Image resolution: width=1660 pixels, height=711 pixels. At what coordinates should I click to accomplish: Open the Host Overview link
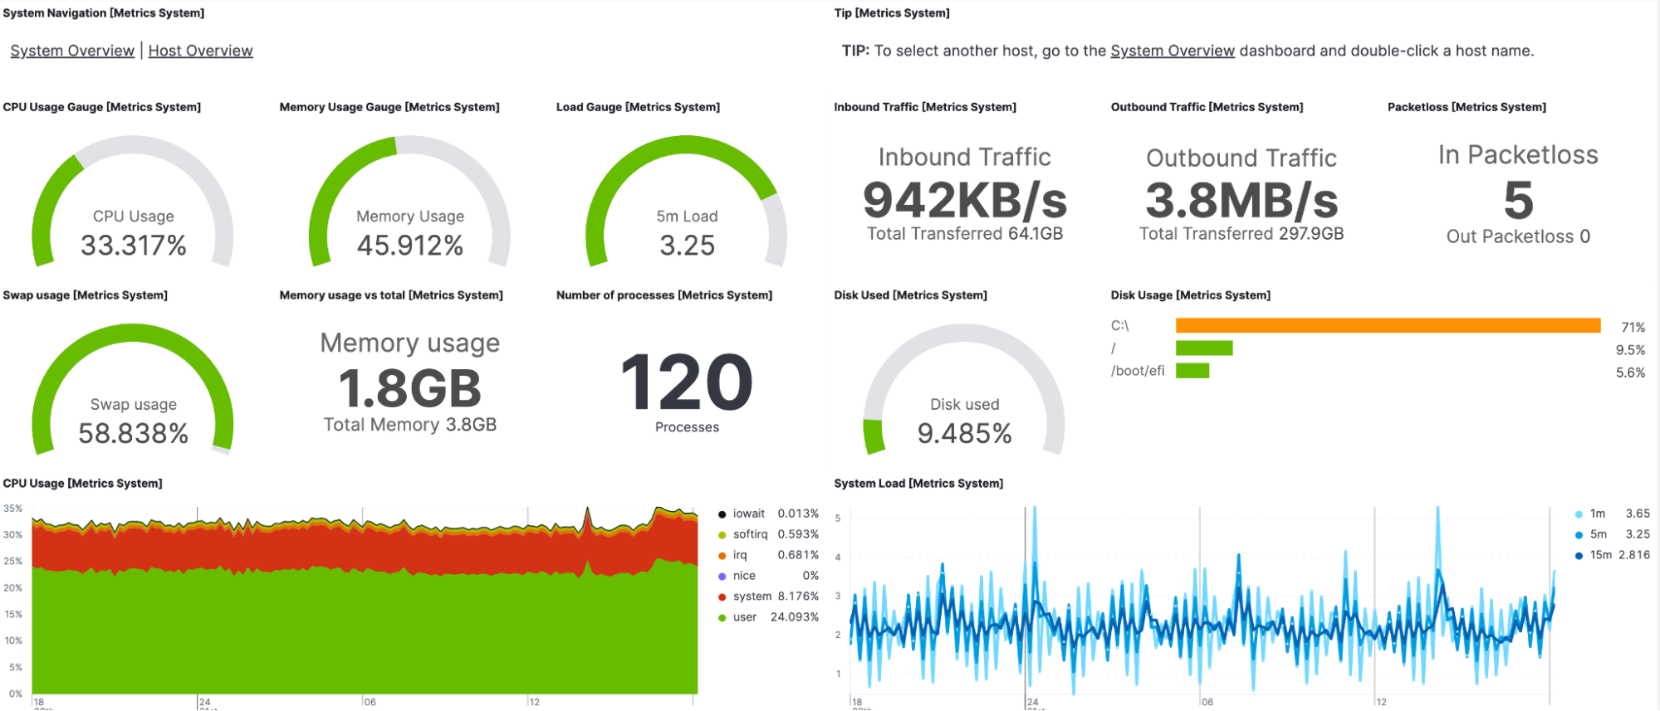(200, 51)
